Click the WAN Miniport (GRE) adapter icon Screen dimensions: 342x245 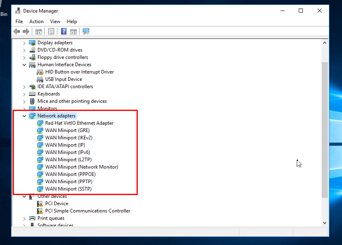click(40, 130)
